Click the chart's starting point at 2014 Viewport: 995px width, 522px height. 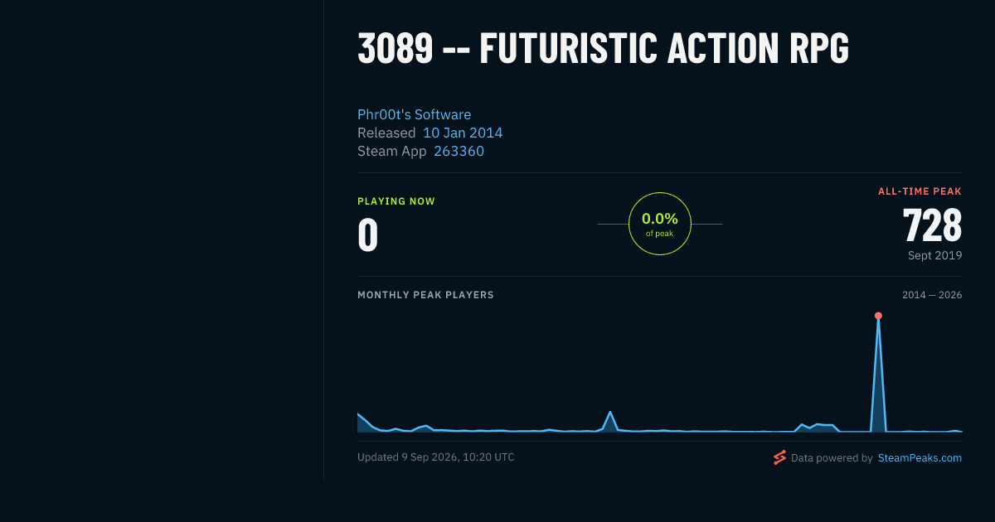coord(358,413)
